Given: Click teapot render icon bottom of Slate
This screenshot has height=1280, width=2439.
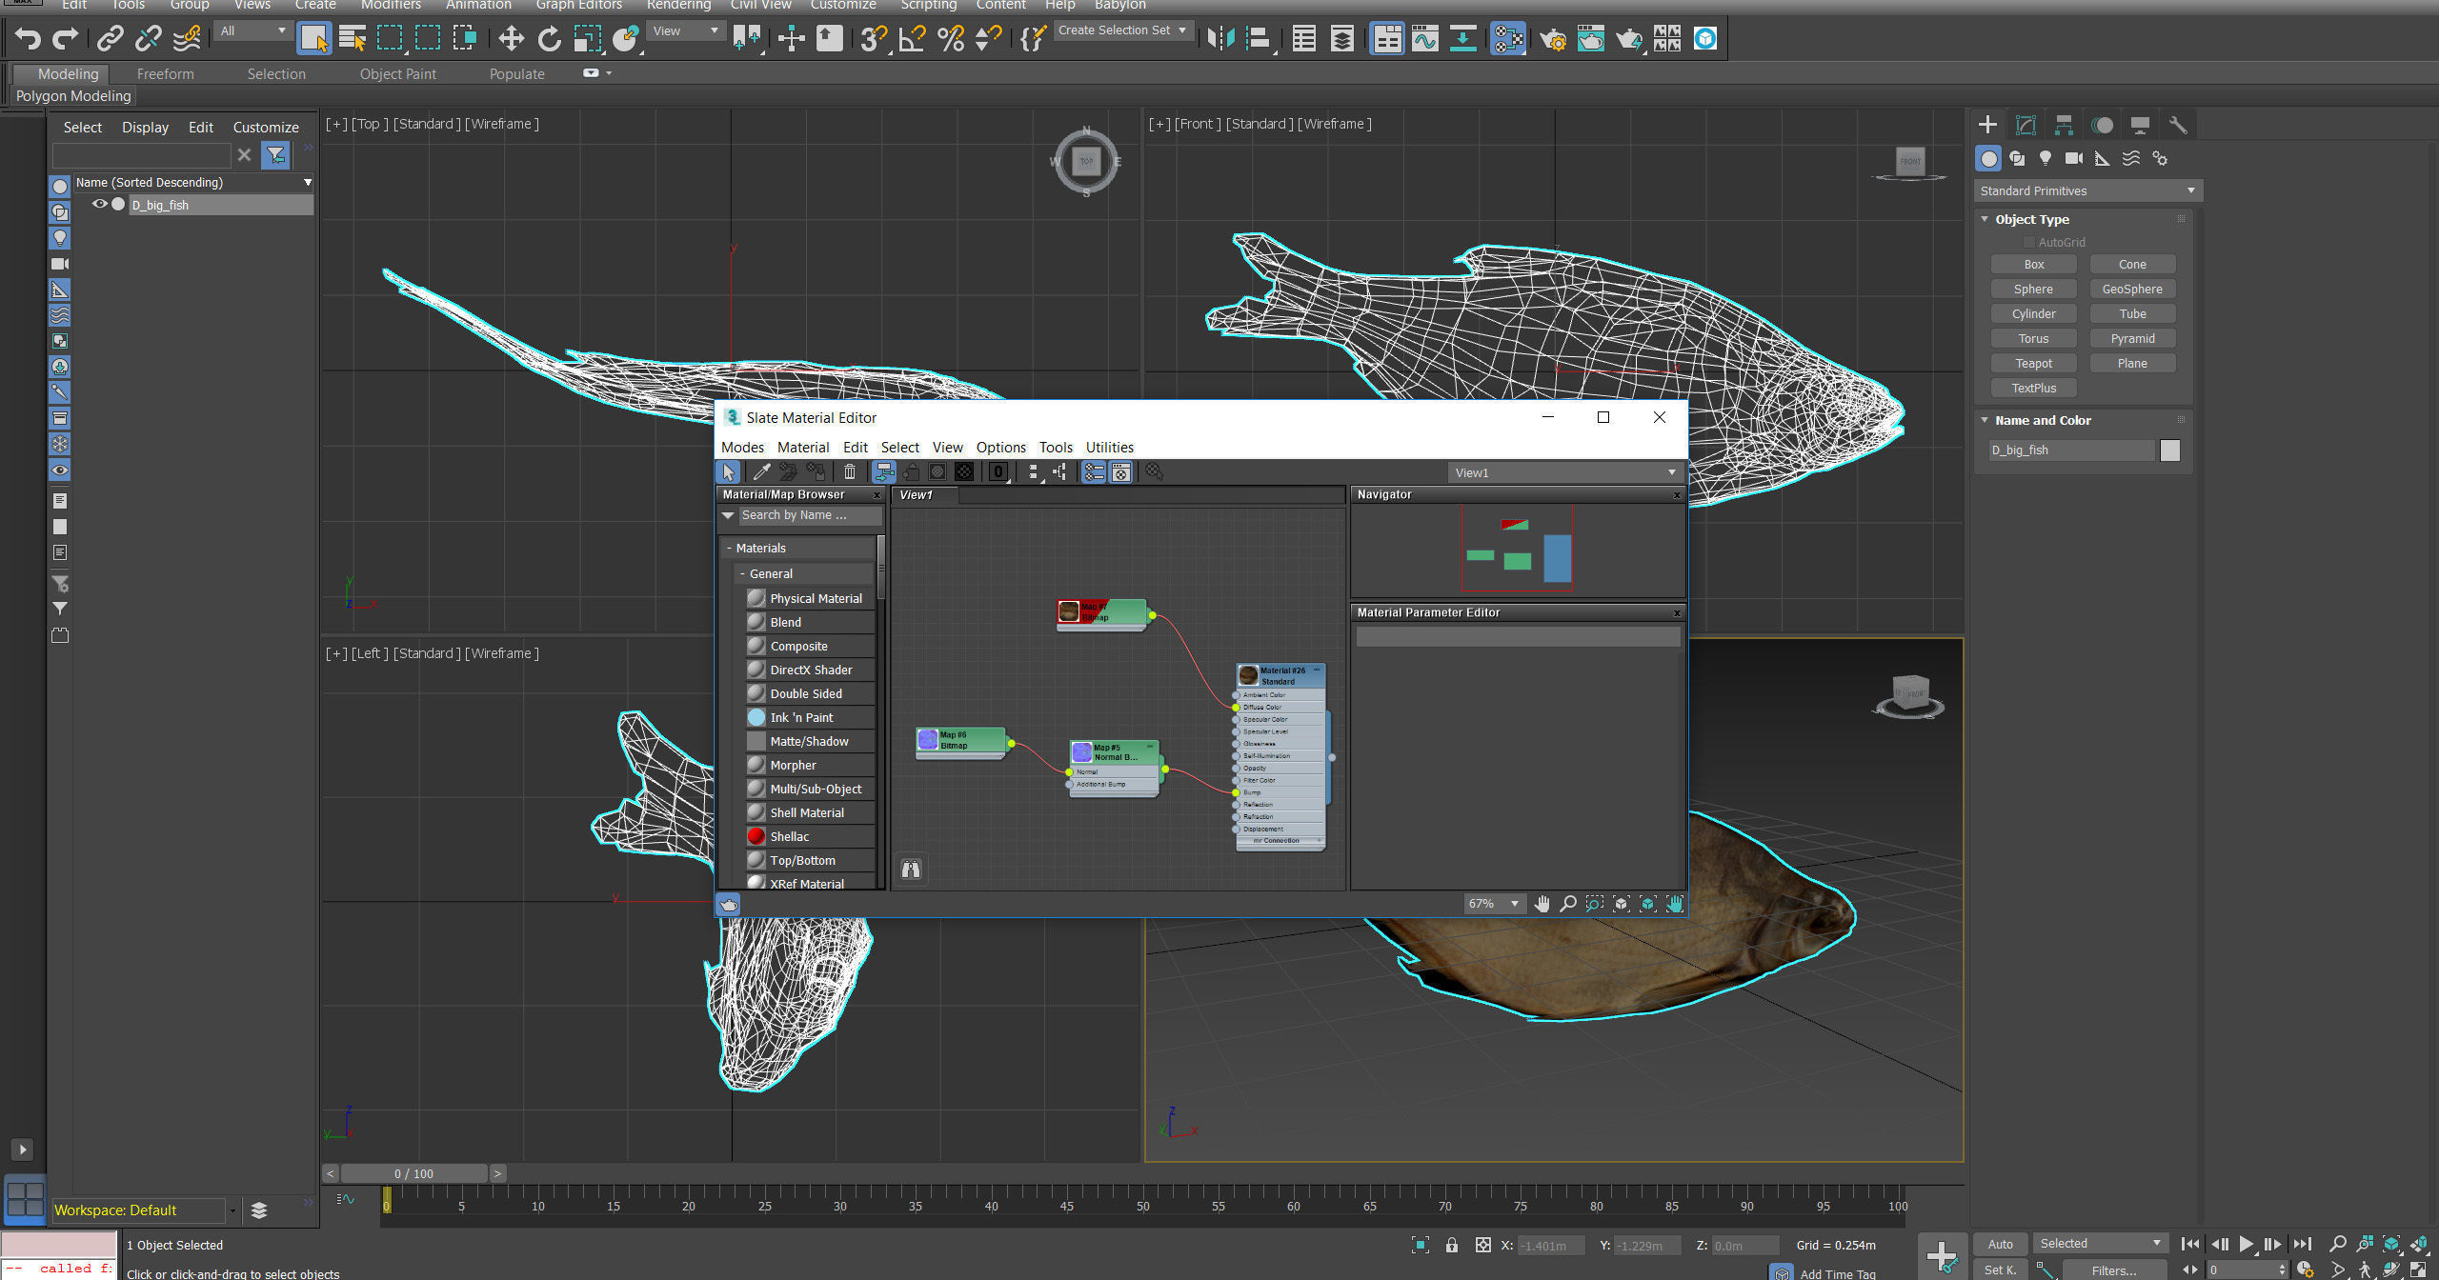Looking at the screenshot, I should point(729,905).
